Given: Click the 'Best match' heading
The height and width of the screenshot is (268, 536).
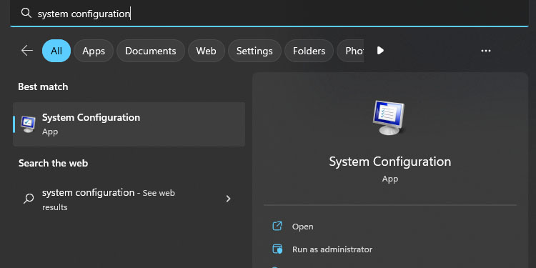Looking at the screenshot, I should (43, 86).
